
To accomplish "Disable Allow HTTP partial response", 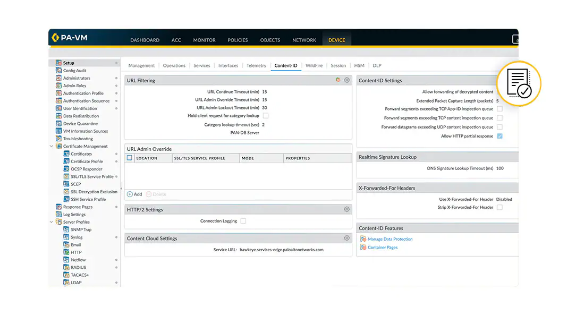I will tap(498, 136).
